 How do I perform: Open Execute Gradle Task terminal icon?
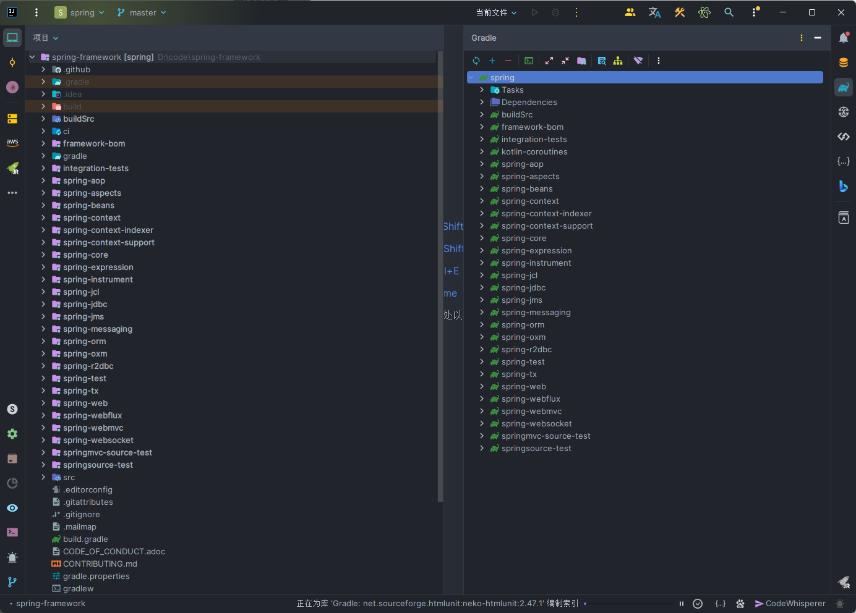coord(529,61)
